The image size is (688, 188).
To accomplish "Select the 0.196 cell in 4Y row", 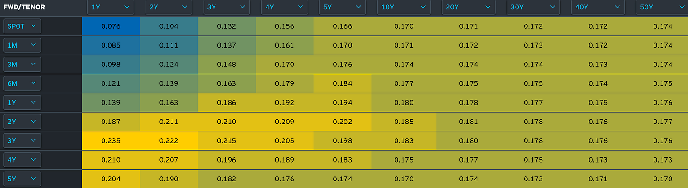I will click(x=227, y=160).
